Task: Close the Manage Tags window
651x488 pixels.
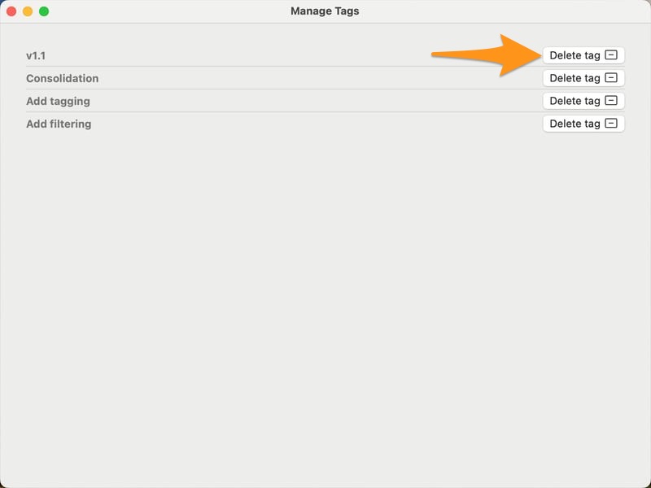Action: tap(11, 11)
